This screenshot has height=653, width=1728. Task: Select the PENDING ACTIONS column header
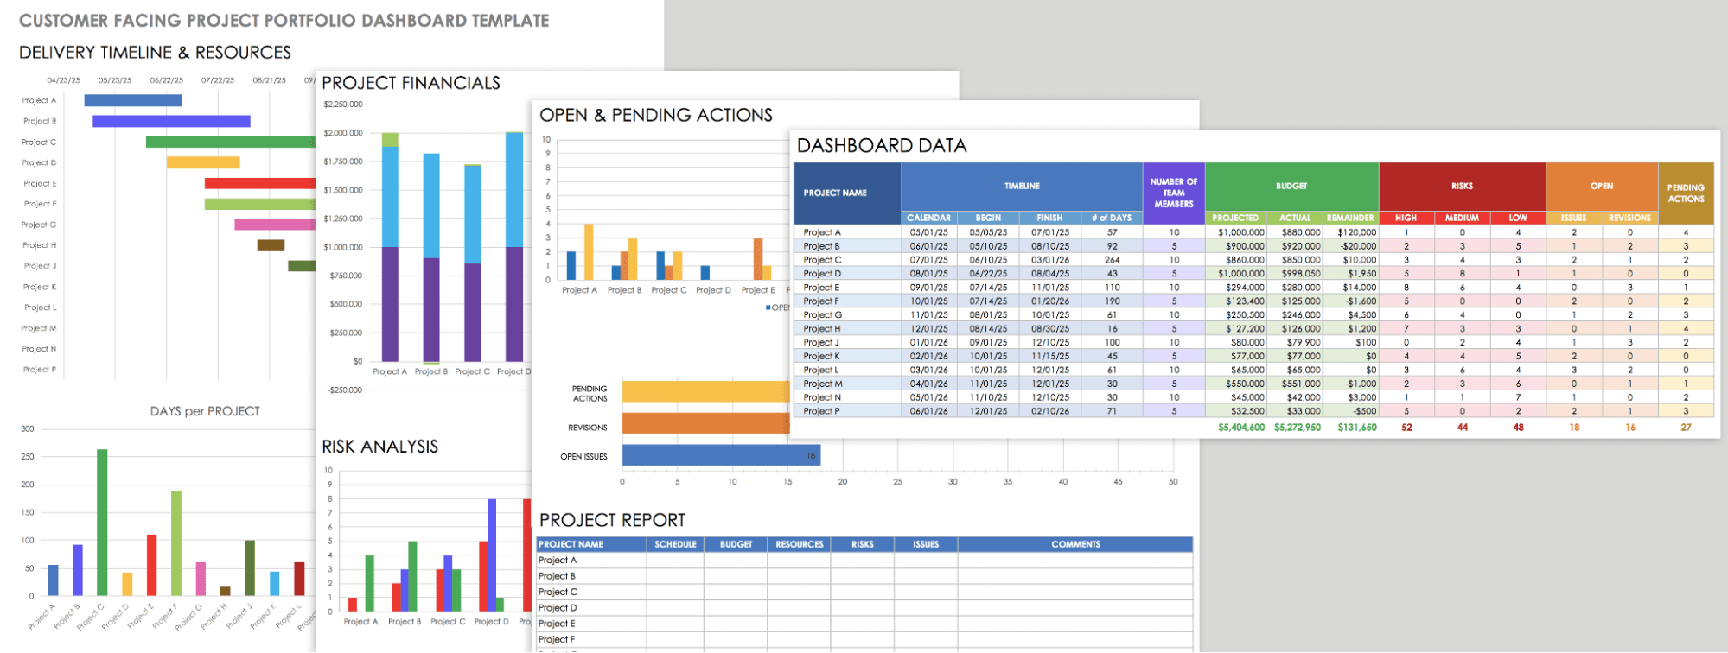1686,193
